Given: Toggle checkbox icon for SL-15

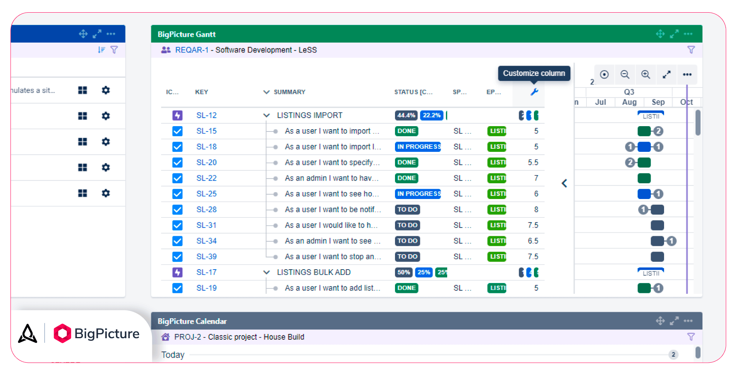Looking at the screenshot, I should pyautogui.click(x=177, y=131).
